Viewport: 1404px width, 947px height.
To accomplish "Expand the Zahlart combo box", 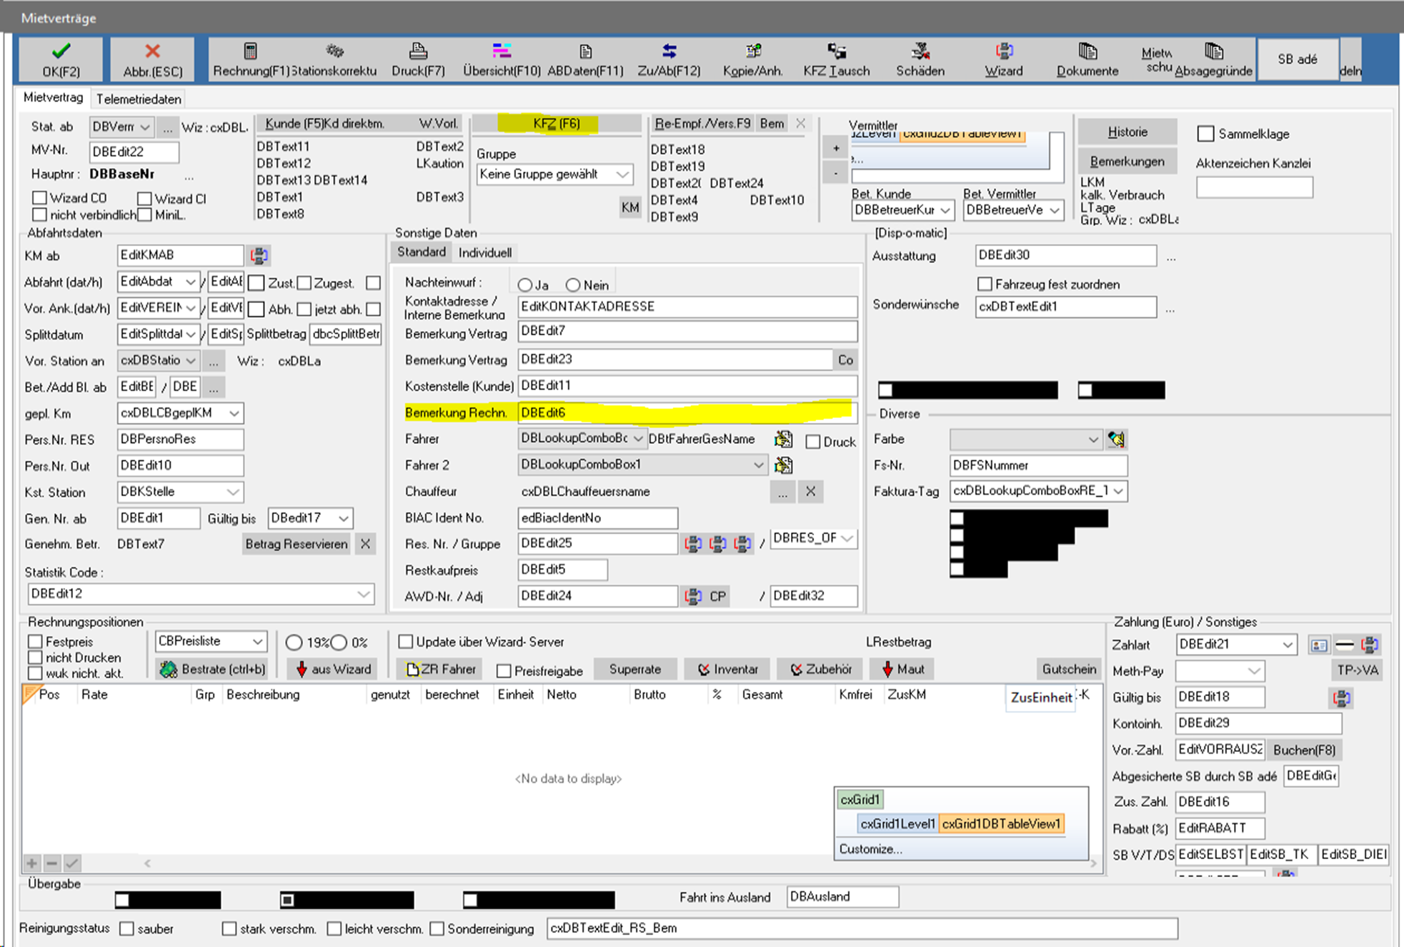I will coord(1287,645).
